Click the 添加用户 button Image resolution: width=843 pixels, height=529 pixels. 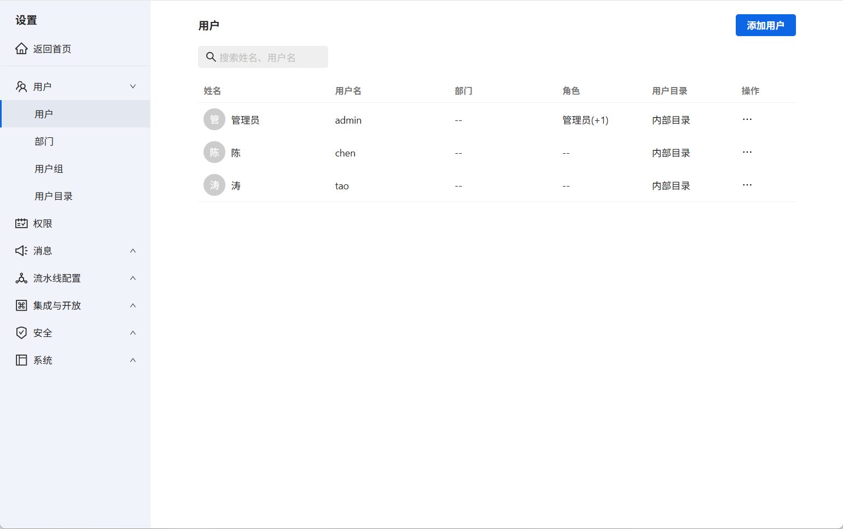(765, 25)
